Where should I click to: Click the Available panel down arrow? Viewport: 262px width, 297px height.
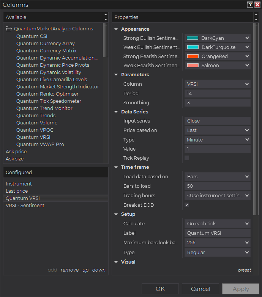pyautogui.click(x=106, y=19)
